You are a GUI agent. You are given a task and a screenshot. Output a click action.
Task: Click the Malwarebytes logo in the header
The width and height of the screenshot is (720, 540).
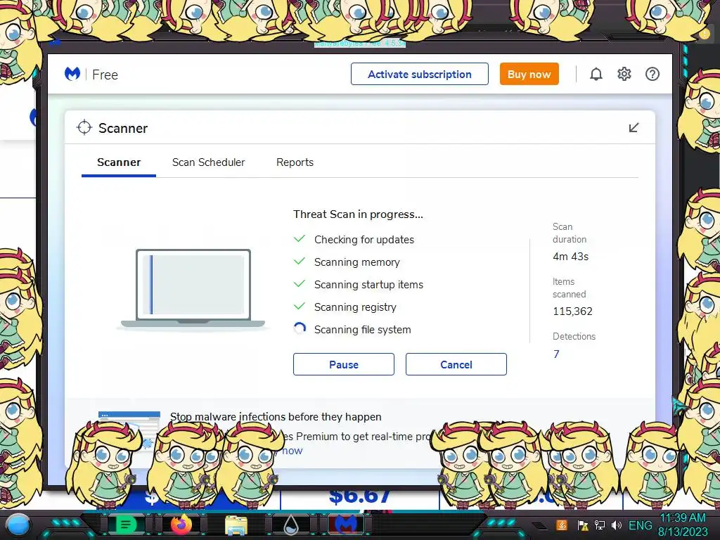pos(72,74)
